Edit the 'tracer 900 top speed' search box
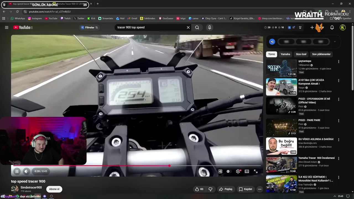 click(151, 27)
